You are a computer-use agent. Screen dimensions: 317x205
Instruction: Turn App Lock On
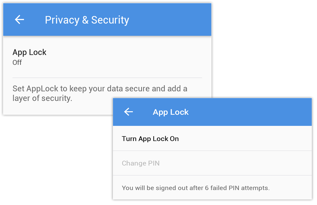click(x=150, y=139)
